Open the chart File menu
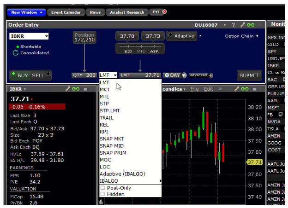The height and width of the screenshot is (208, 288). pyautogui.click(x=194, y=89)
